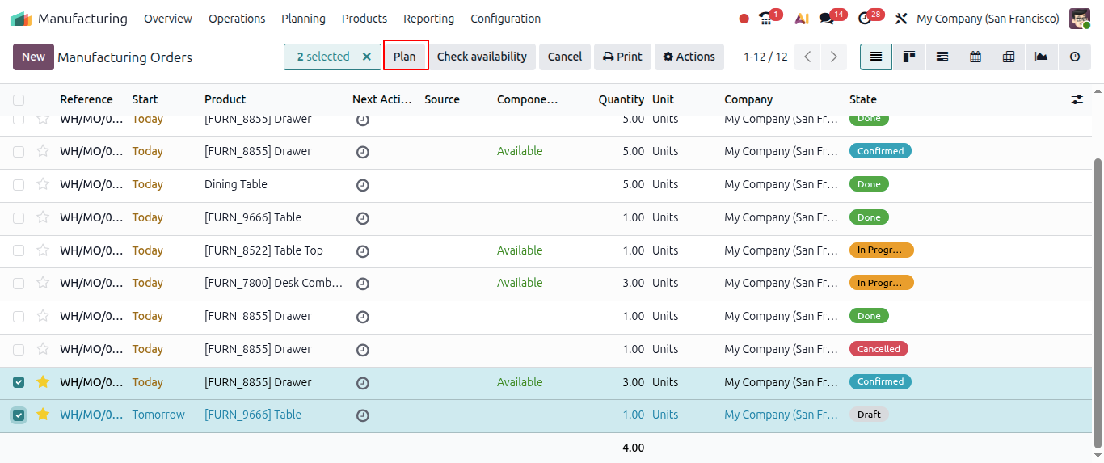Screen dimensions: 1104x463
Task: Click the Plan button
Action: (x=405, y=57)
